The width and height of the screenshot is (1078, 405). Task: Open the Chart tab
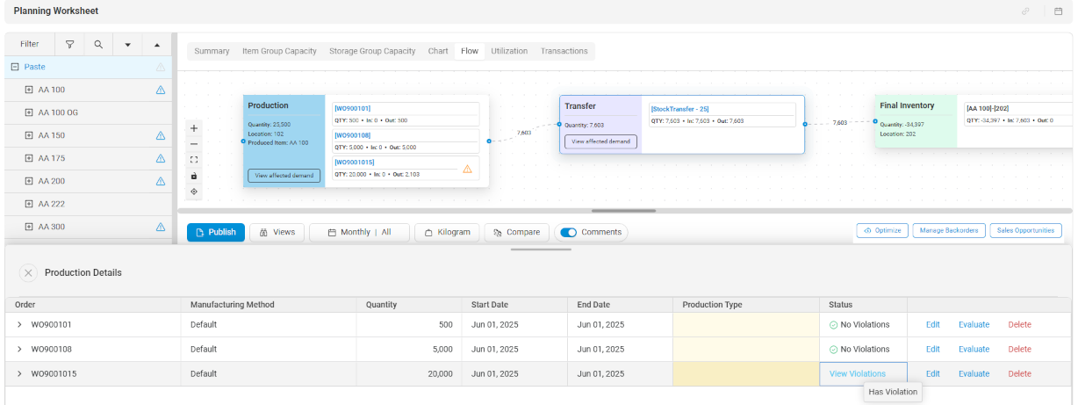pos(438,51)
